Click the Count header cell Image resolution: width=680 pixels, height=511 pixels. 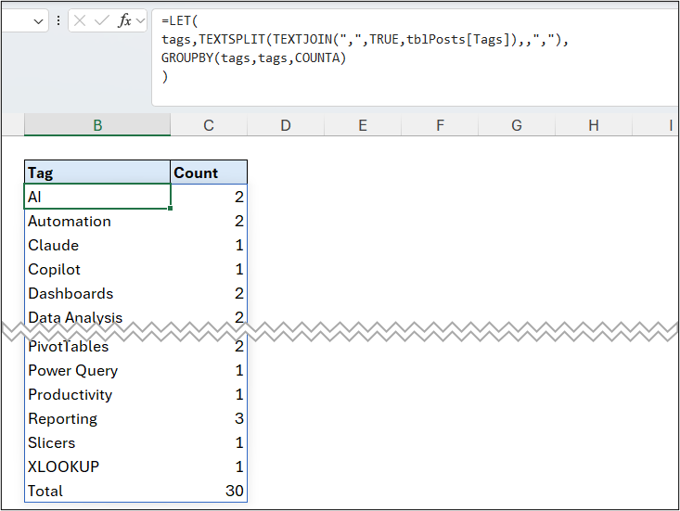point(209,172)
